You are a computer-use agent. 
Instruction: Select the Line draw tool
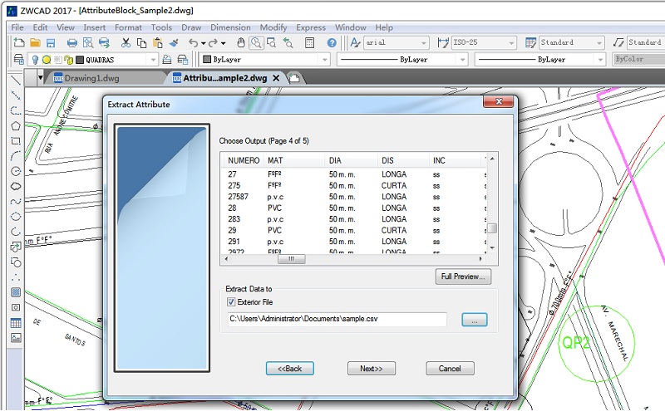[x=16, y=80]
